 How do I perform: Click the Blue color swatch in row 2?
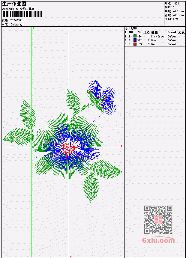coord(135,40)
